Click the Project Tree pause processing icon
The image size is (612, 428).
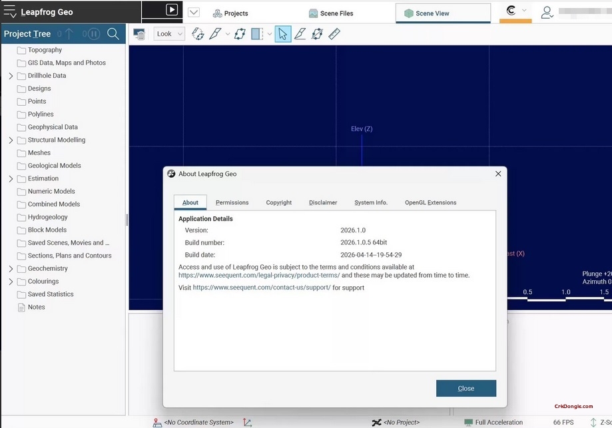pyautogui.click(x=93, y=34)
